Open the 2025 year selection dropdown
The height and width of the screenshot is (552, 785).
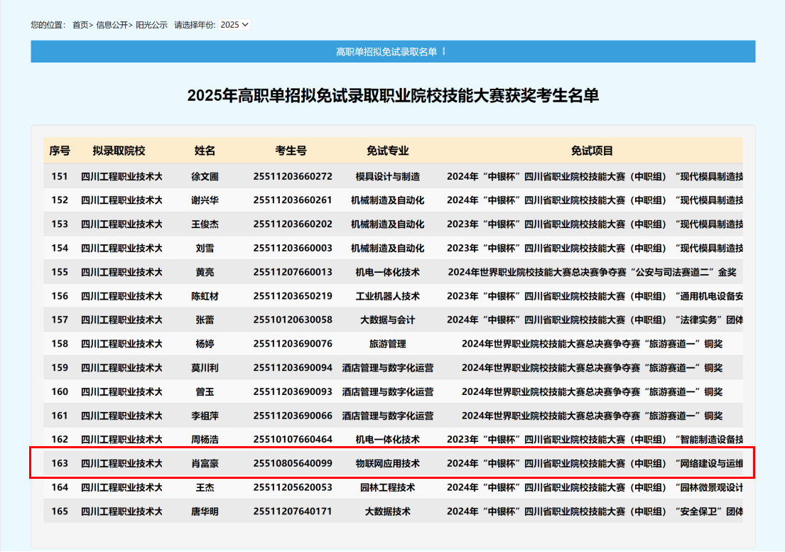234,25
